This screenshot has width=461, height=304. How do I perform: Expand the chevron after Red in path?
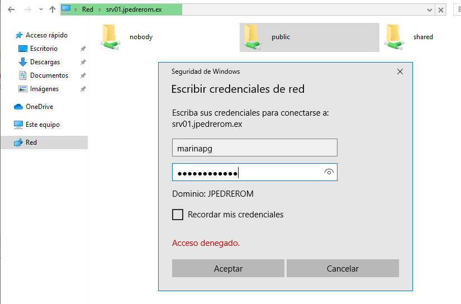click(99, 10)
